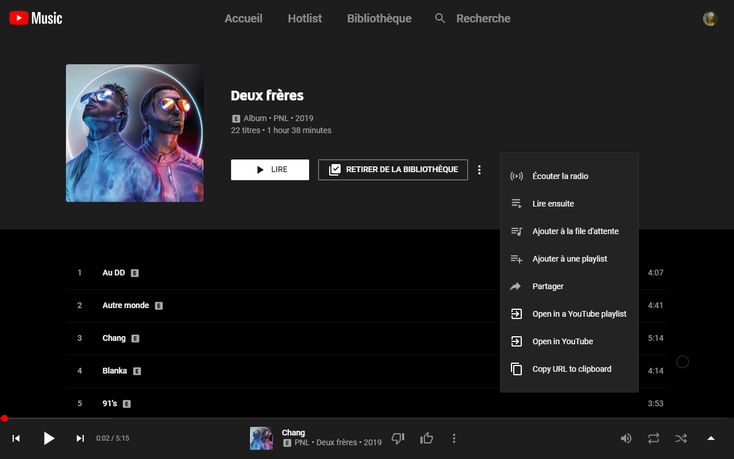The width and height of the screenshot is (734, 459).
Task: Like the current song with thumbs up
Action: 427,438
